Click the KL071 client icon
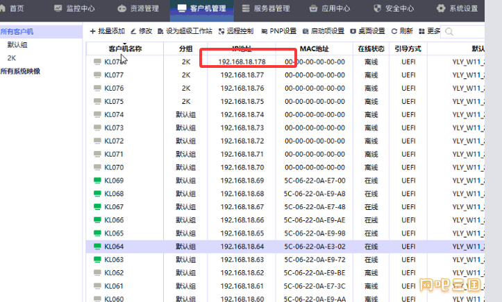Viewport: 502px width, 302px height. [x=97, y=154]
